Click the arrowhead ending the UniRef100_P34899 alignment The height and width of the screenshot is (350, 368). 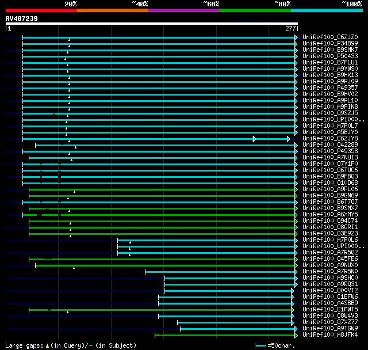[296, 44]
